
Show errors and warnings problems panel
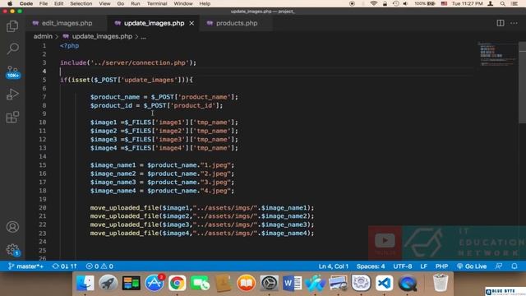point(99,266)
